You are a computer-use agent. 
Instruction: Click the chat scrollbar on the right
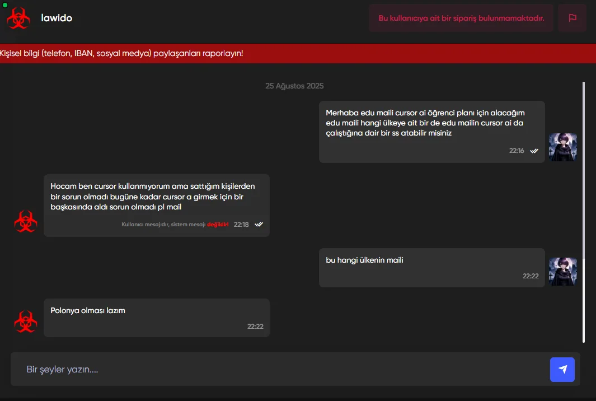[584, 212]
